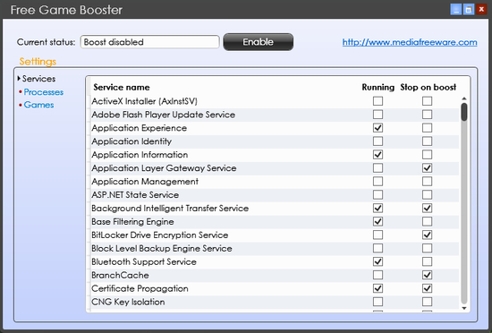Check Stop on boost for Block Level Backup Engine

(x=427, y=249)
